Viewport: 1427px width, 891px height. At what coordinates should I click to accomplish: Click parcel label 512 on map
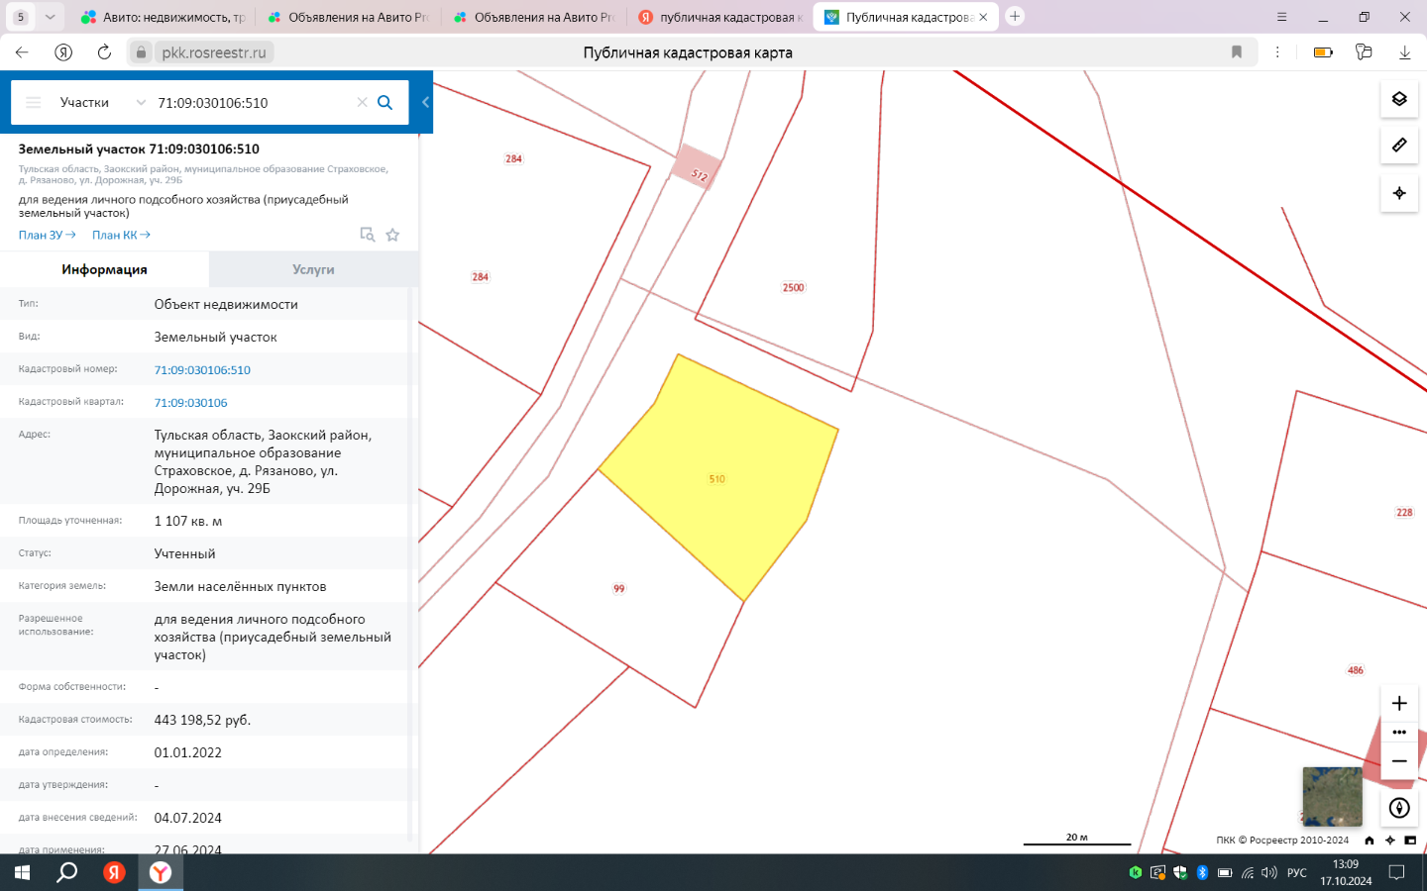point(700,175)
